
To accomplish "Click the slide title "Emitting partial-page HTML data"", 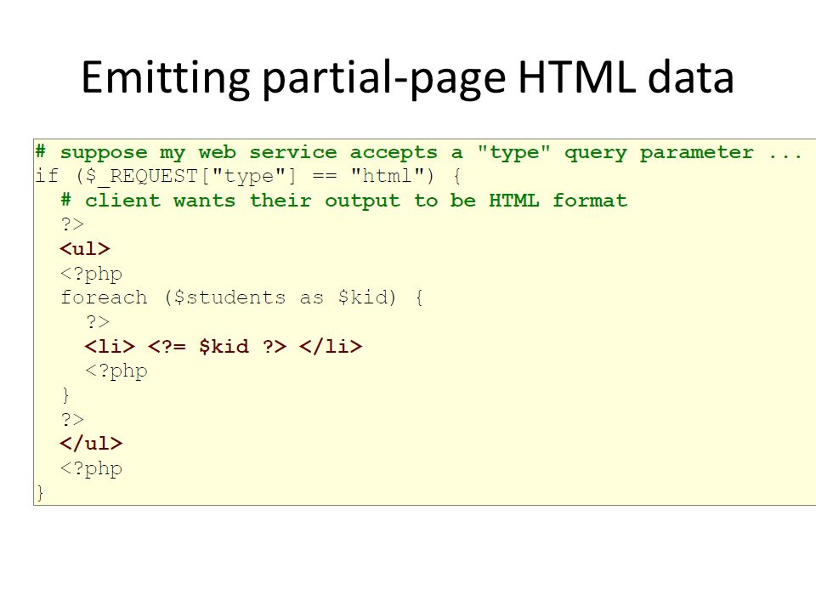I will pos(407,78).
